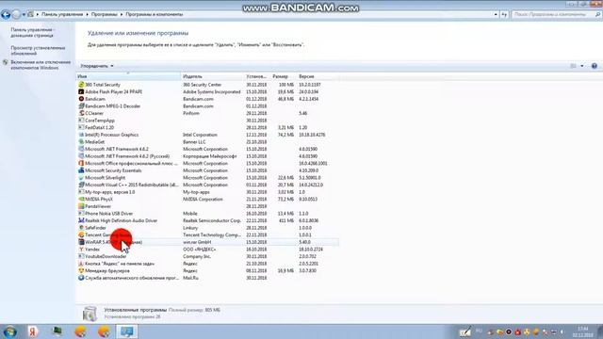The image size is (603, 339).
Task: Click the MediaGet program icon
Action: 81,142
